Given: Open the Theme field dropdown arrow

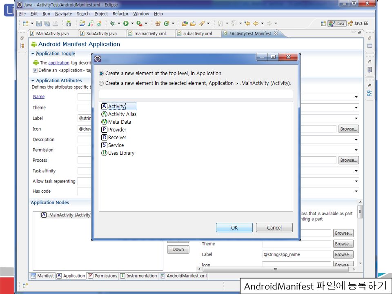Looking at the screenshot, I should [x=356, y=107].
